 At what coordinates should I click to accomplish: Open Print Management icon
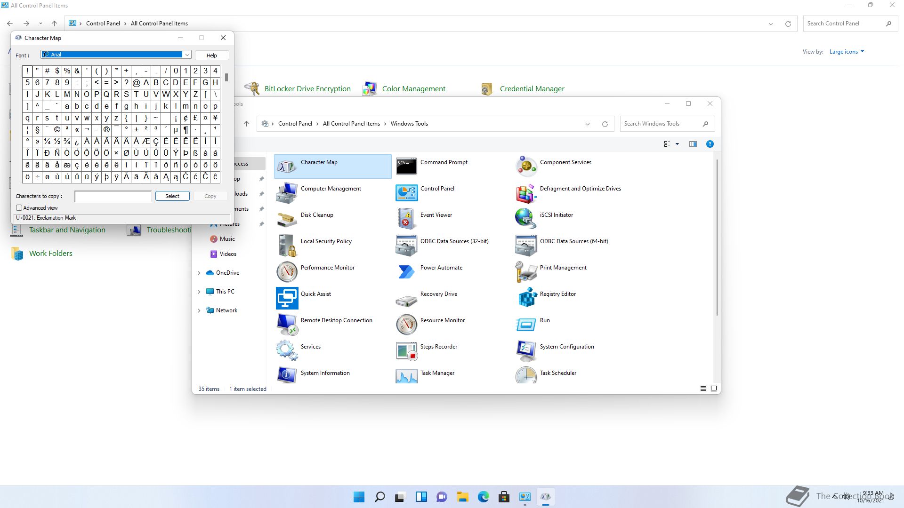(526, 272)
